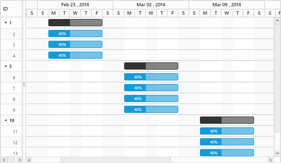Image resolution: width=281 pixels, height=163 pixels.
Task: Select the Feb 23, 2014 week header
Action: click(75, 5)
